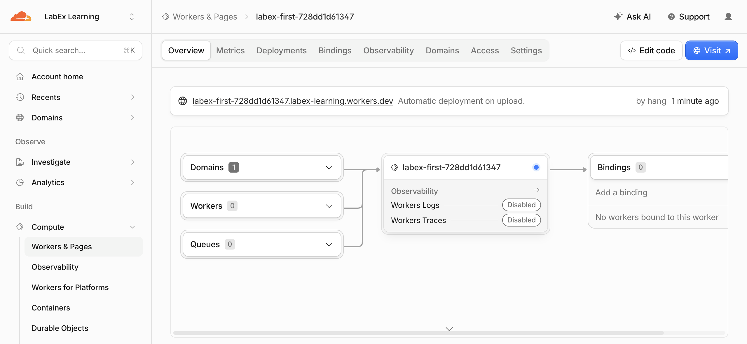Open Durable Objects in sidebar

pos(60,328)
